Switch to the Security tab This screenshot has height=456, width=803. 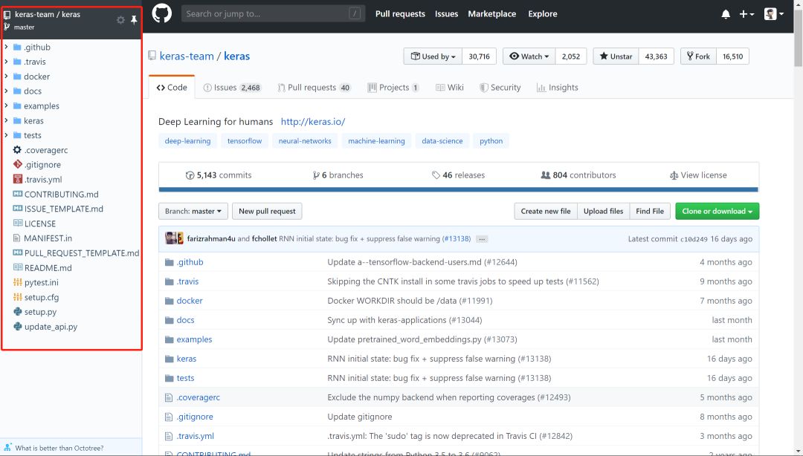(x=500, y=88)
